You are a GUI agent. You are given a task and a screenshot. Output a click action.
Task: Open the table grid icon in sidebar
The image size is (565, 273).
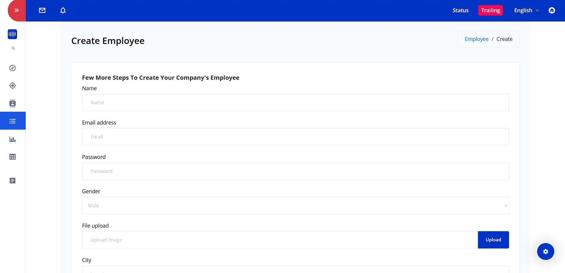point(13,157)
